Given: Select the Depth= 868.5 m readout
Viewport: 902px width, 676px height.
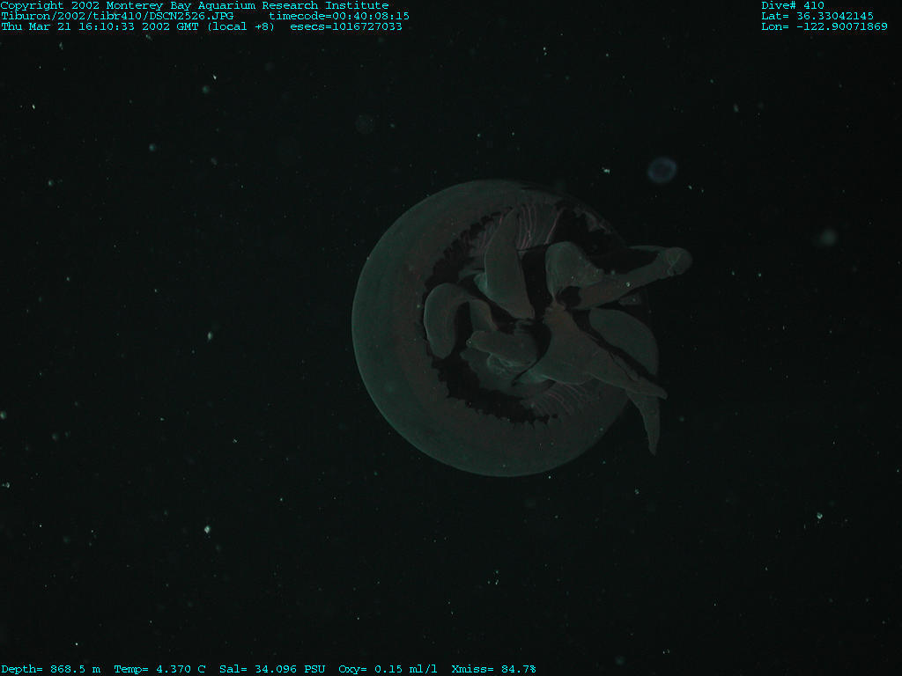Looking at the screenshot, I should coord(50,670).
